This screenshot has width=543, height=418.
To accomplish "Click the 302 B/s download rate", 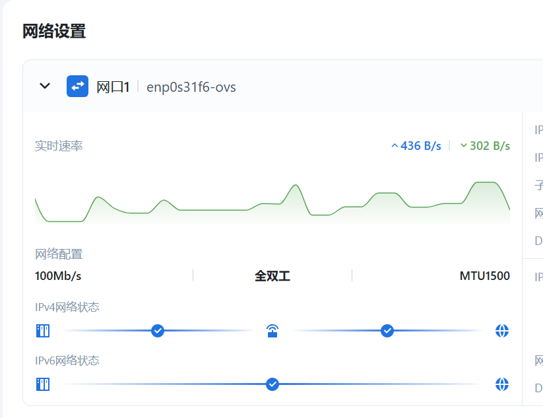I will pyautogui.click(x=490, y=146).
